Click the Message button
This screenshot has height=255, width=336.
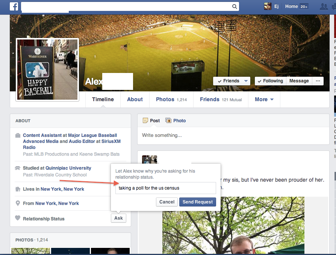tap(299, 81)
